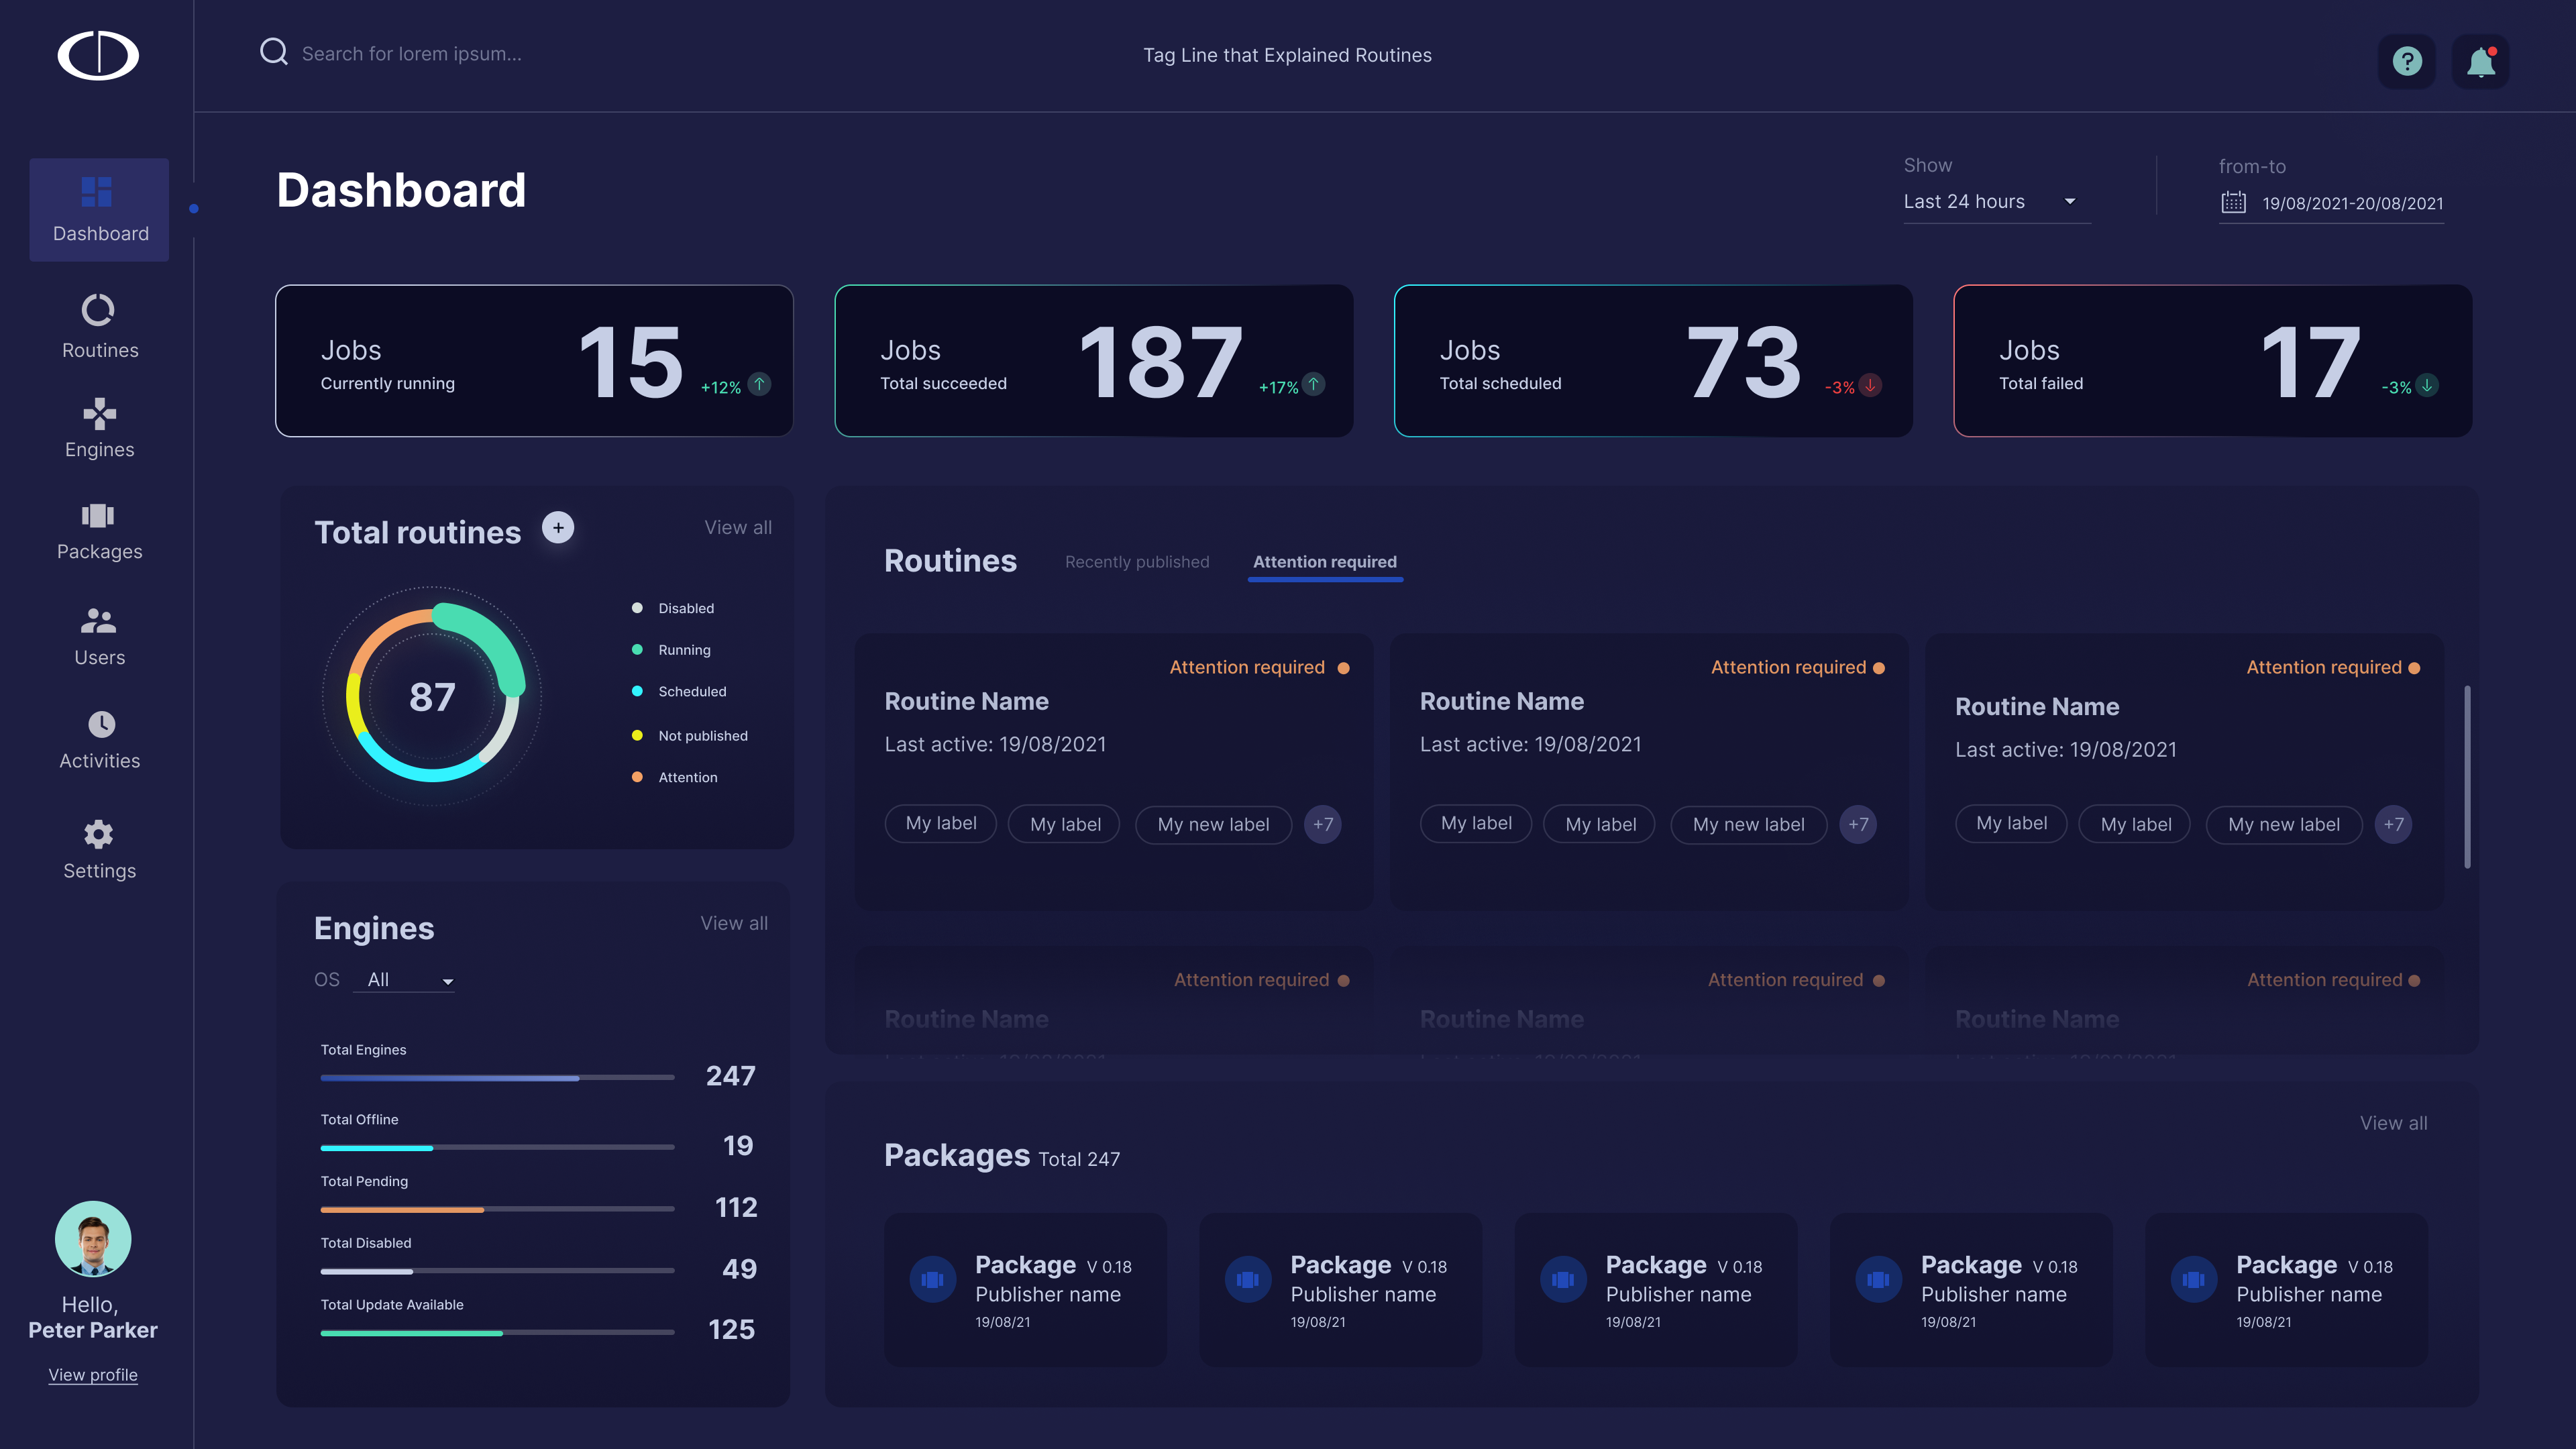Click the Total Engines progress bar

(x=497, y=1078)
